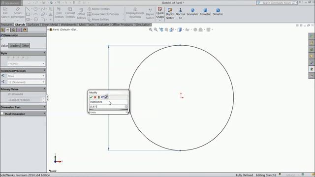Click Zoom to Area magnifier icon

156,29
